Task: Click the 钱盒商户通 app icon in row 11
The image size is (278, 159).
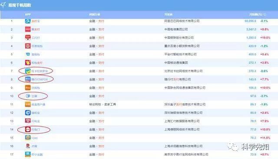Action: tap(28, 104)
